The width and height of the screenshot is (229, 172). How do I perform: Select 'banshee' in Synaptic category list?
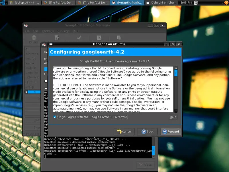31,73
